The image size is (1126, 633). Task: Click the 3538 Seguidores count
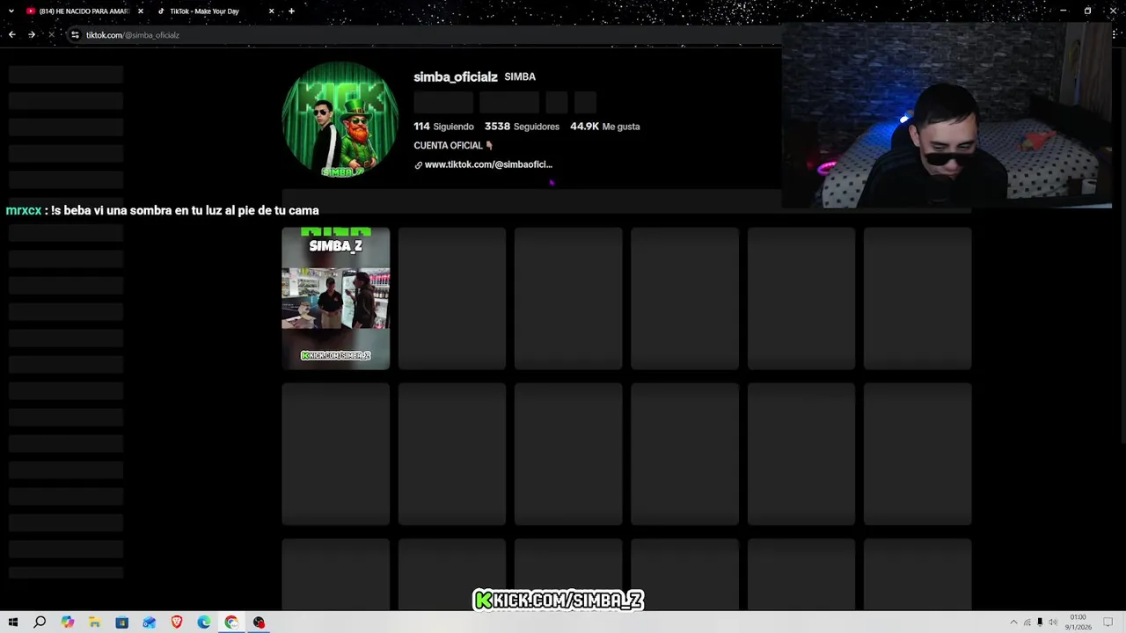click(522, 127)
